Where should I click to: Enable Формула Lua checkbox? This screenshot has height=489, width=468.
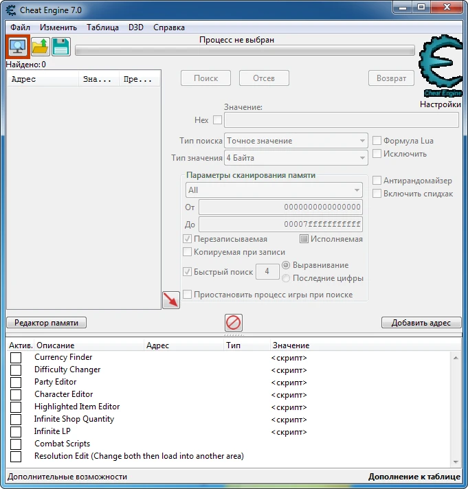point(377,141)
